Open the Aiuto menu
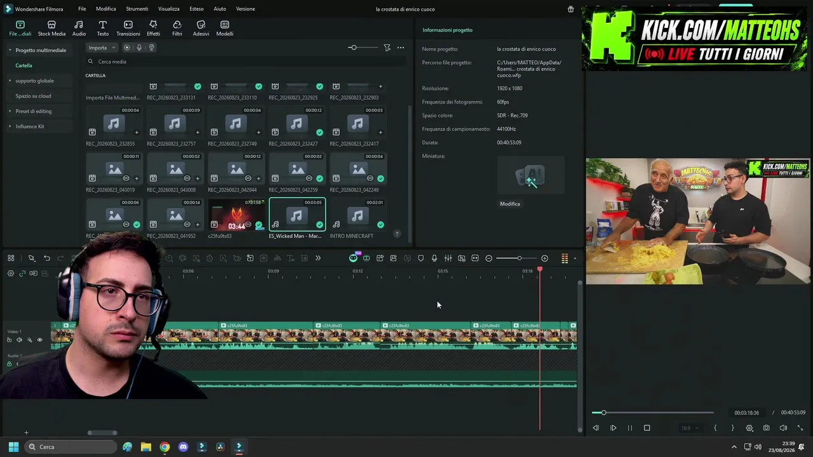This screenshot has height=457, width=813. click(220, 9)
